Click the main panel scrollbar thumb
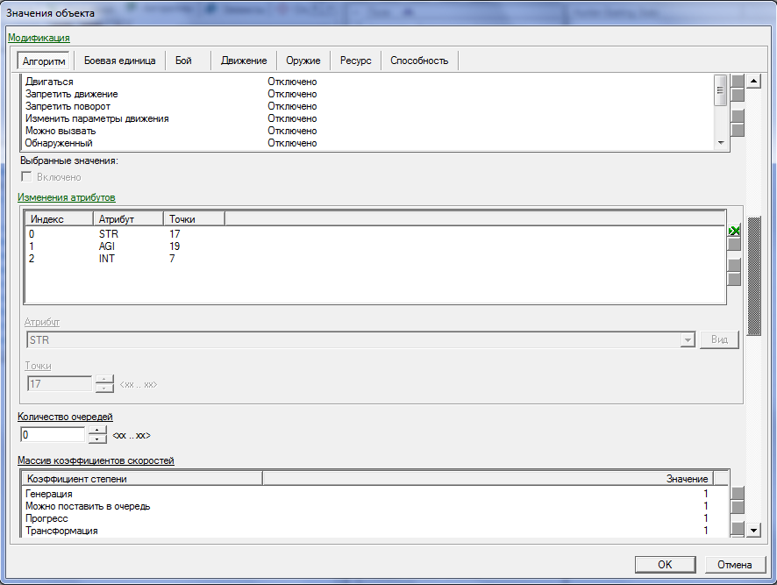 tap(753, 276)
